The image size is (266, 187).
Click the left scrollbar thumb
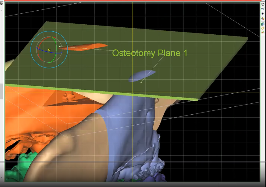1,92
